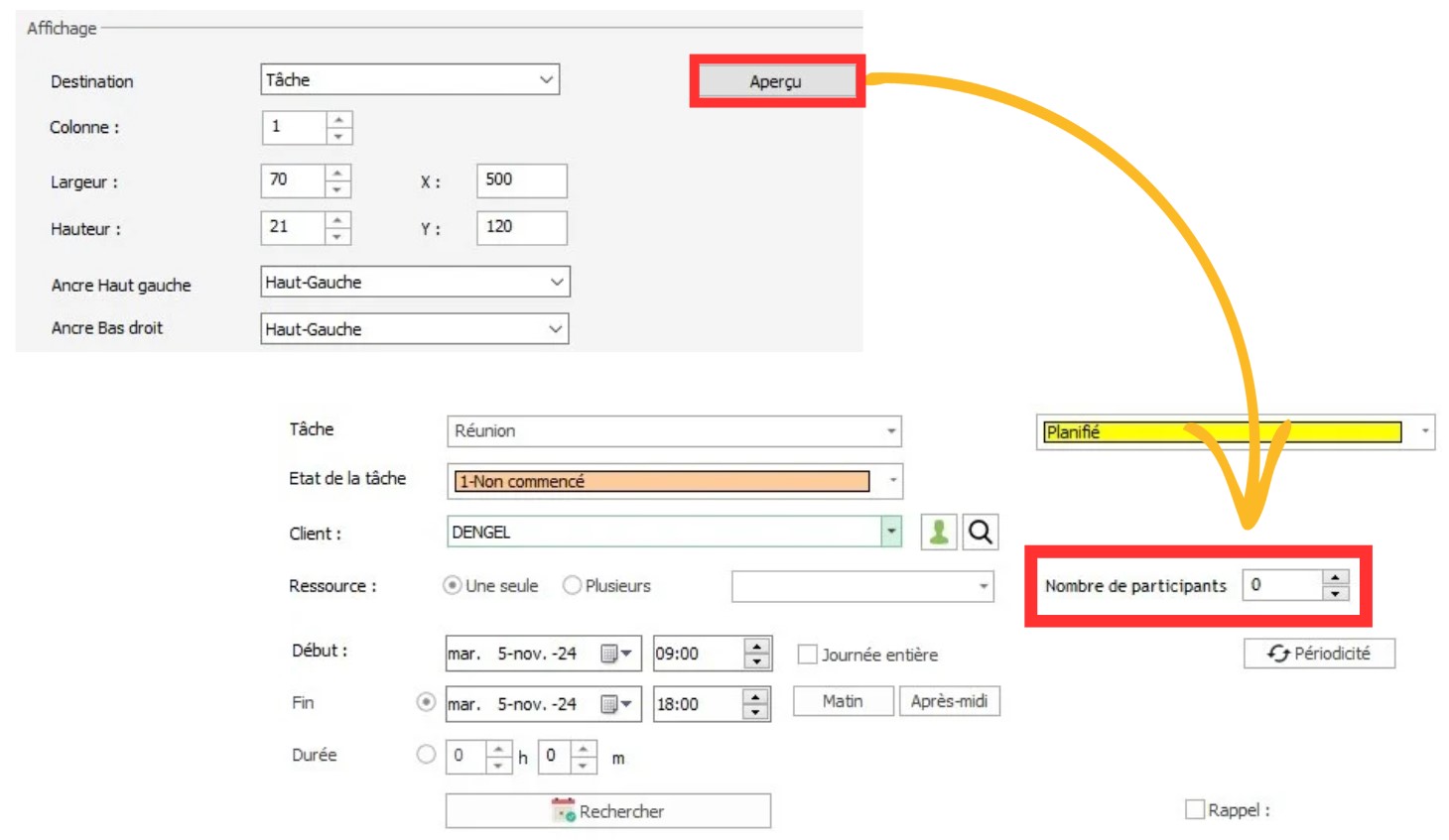Open the Ressource selection dropdown

click(x=862, y=586)
